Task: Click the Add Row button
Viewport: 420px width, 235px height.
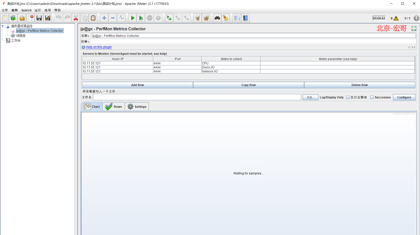Action: tap(138, 85)
